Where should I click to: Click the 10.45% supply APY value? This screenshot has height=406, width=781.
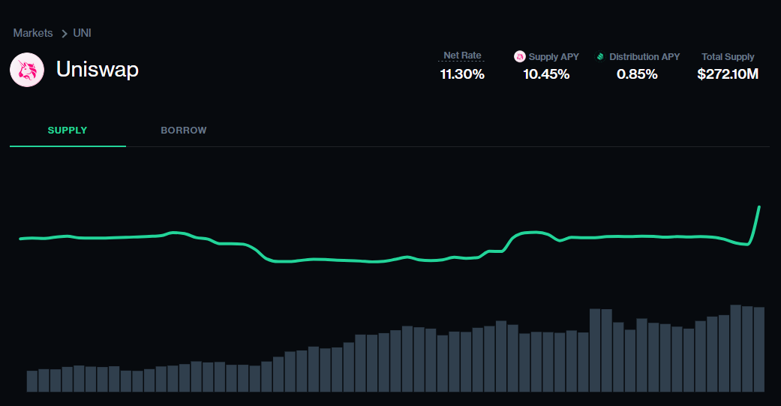(x=546, y=74)
